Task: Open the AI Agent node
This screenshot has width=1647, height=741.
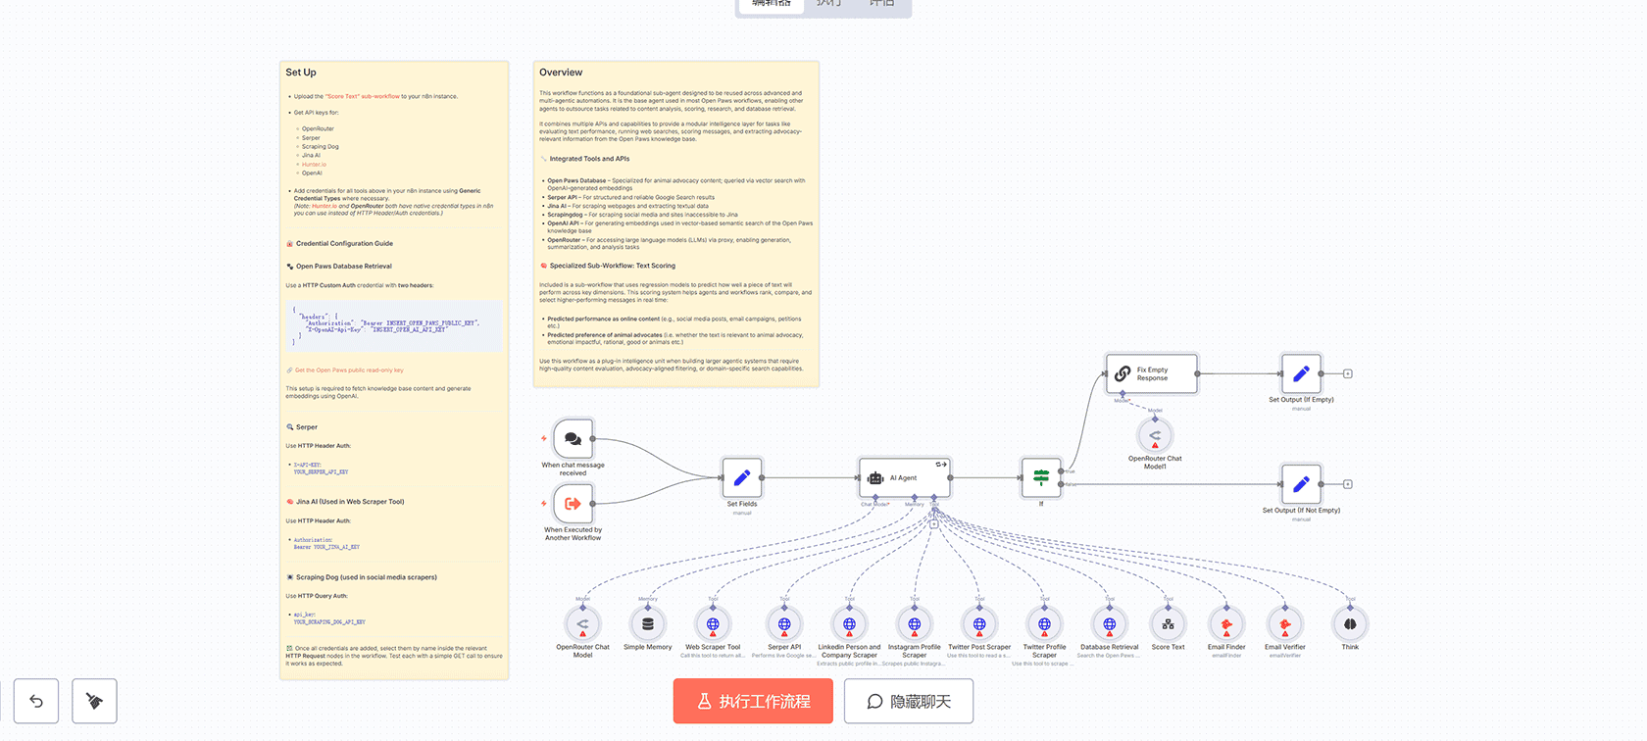Action: (x=904, y=478)
